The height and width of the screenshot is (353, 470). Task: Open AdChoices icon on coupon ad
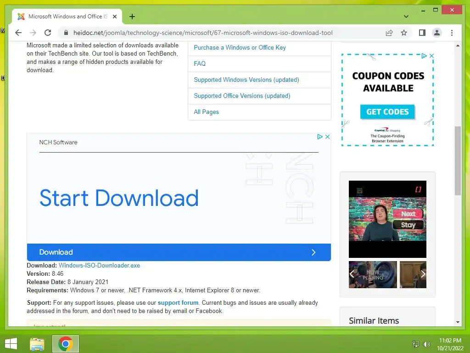[424, 56]
